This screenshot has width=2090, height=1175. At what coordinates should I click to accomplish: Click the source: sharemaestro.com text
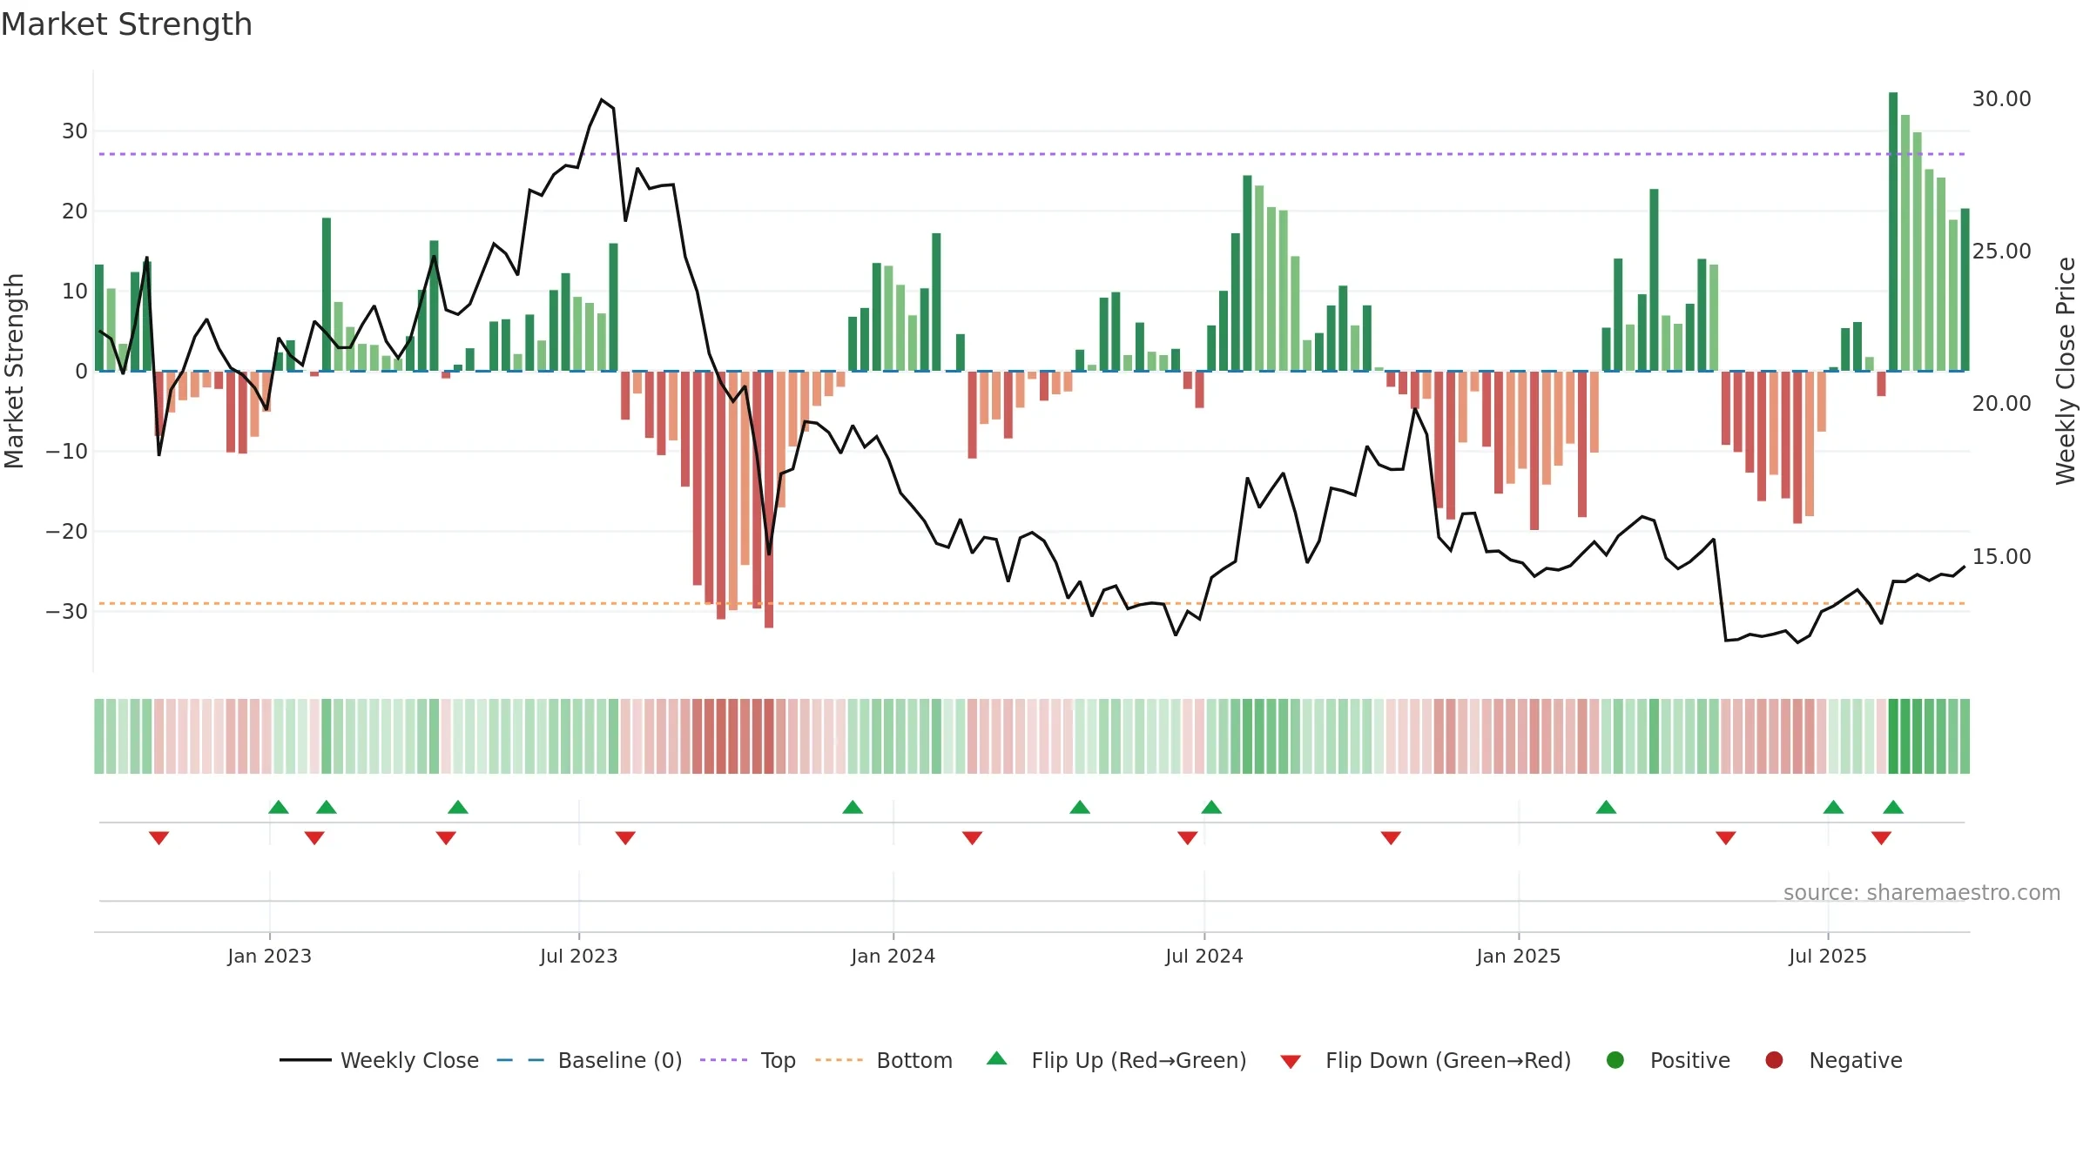1922,892
